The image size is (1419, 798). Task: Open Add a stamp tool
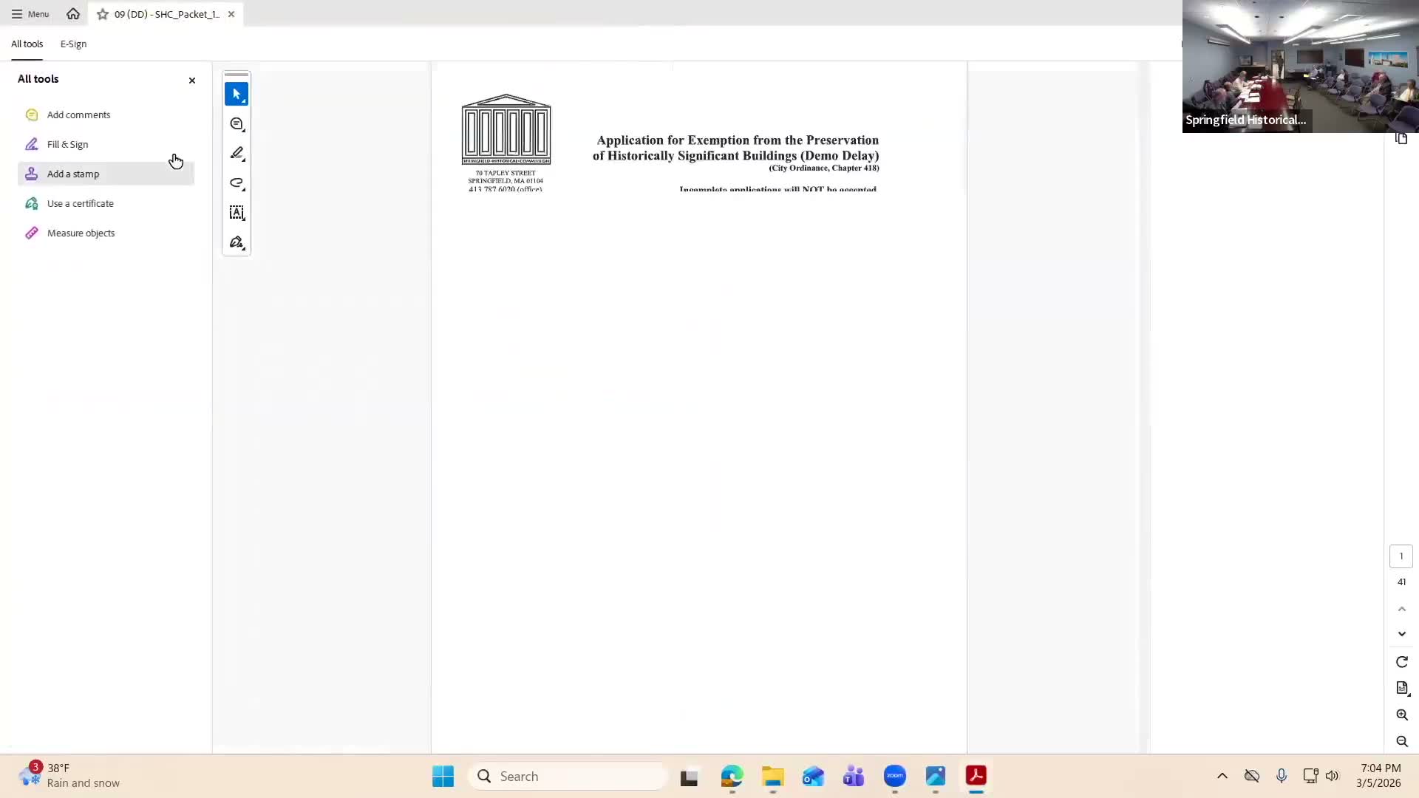73,174
